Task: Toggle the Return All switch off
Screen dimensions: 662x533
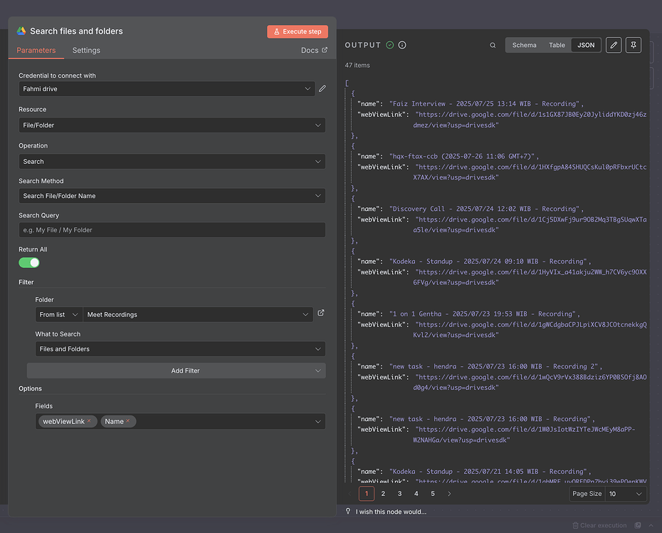Action: coord(29,263)
